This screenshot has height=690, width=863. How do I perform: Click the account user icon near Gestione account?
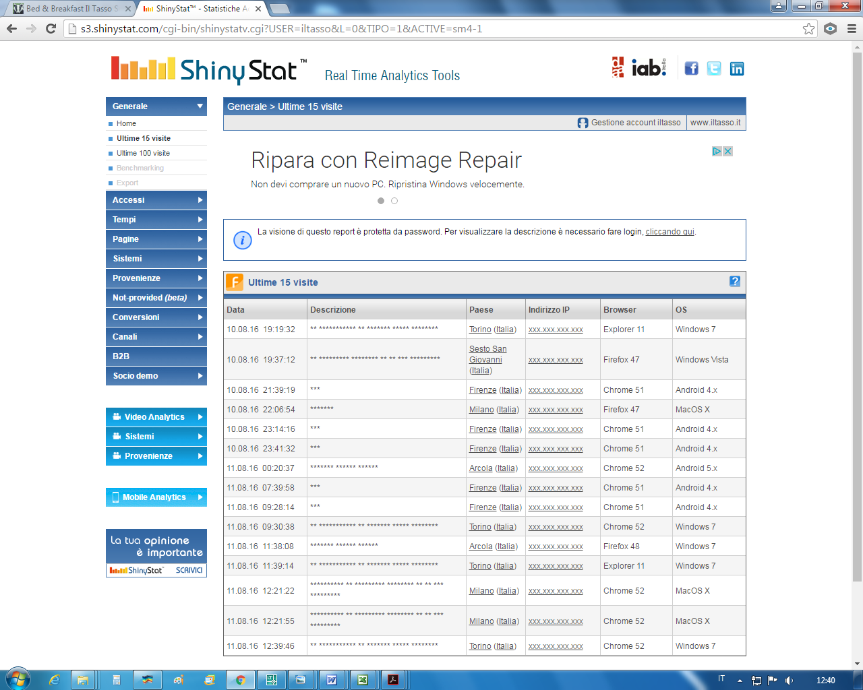[x=583, y=123]
